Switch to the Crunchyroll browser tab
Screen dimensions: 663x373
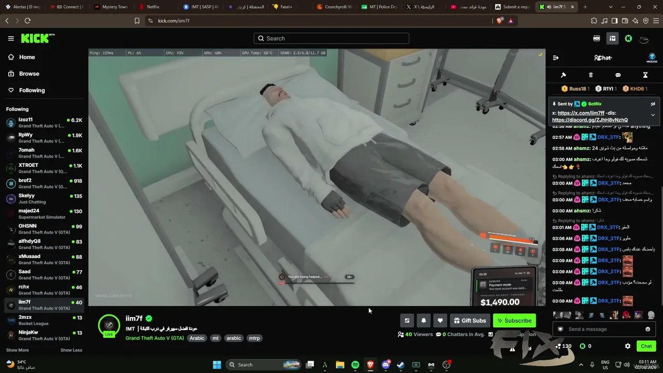coord(335,7)
